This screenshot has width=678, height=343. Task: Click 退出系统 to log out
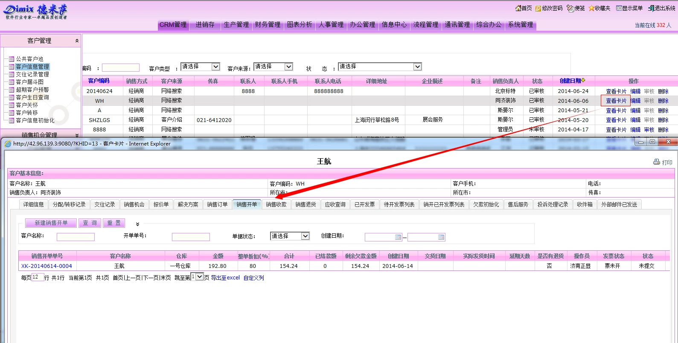pyautogui.click(x=661, y=8)
